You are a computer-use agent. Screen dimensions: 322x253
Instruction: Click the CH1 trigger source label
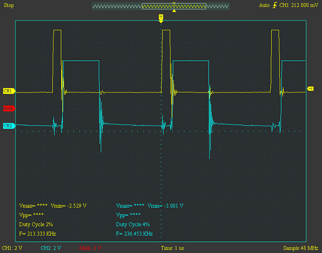click(x=284, y=5)
